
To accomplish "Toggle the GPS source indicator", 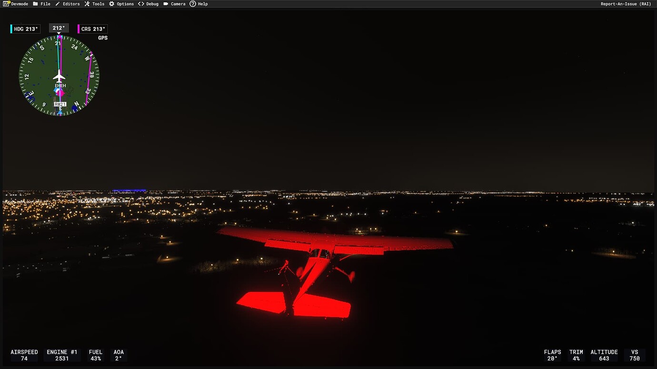I will point(103,38).
